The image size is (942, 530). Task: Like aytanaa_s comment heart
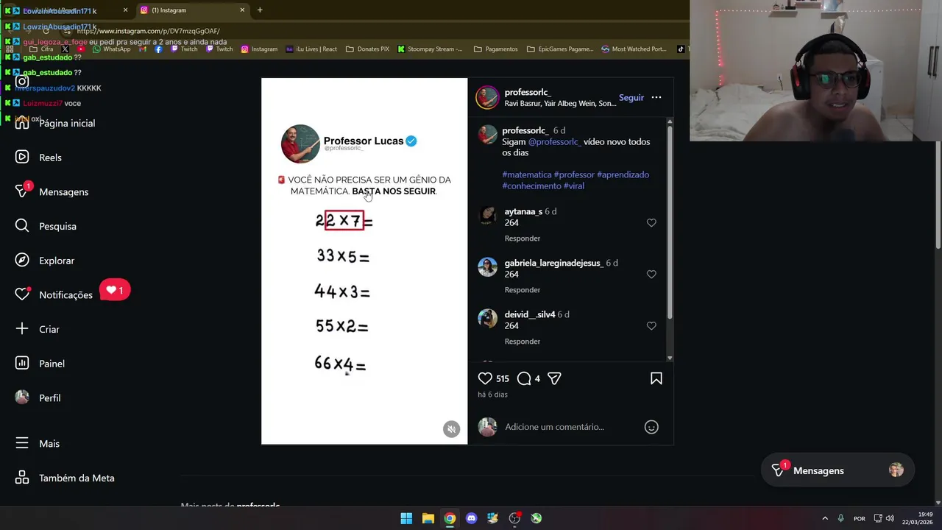click(x=651, y=222)
